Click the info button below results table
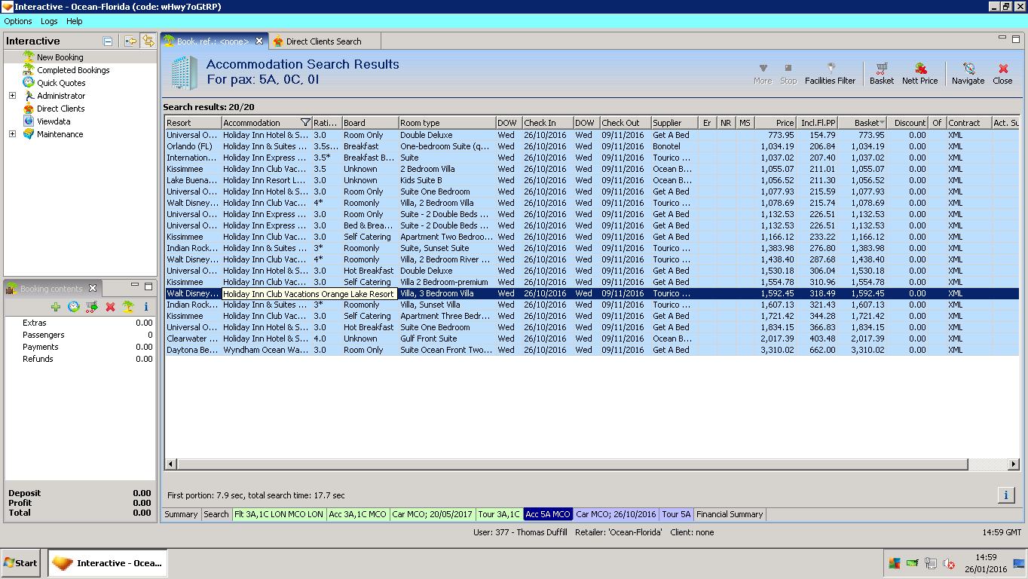 pyautogui.click(x=1006, y=495)
